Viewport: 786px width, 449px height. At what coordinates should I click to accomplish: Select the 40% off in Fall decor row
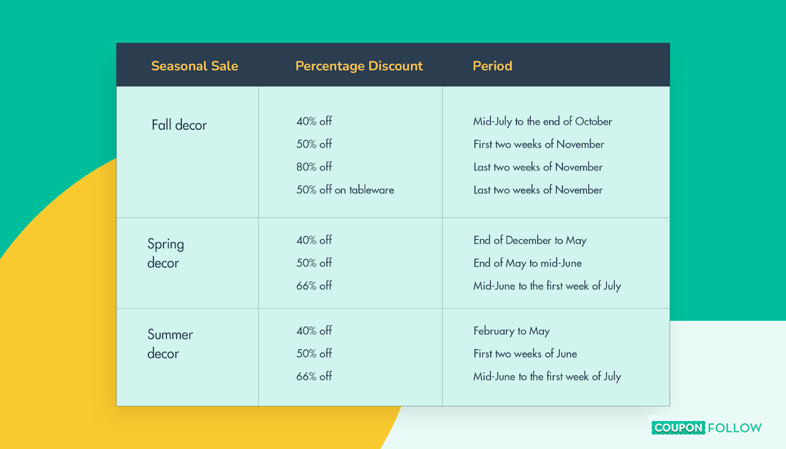pos(314,121)
